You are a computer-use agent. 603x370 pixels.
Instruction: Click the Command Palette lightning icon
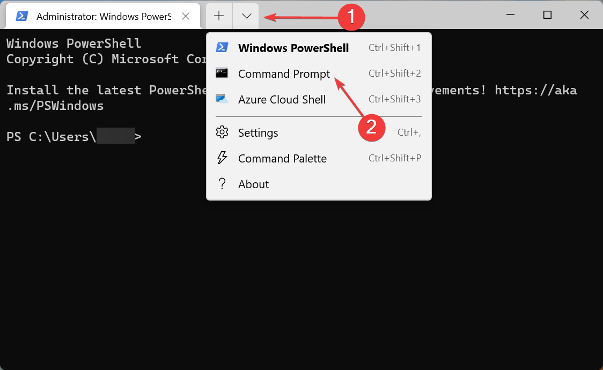pos(222,158)
